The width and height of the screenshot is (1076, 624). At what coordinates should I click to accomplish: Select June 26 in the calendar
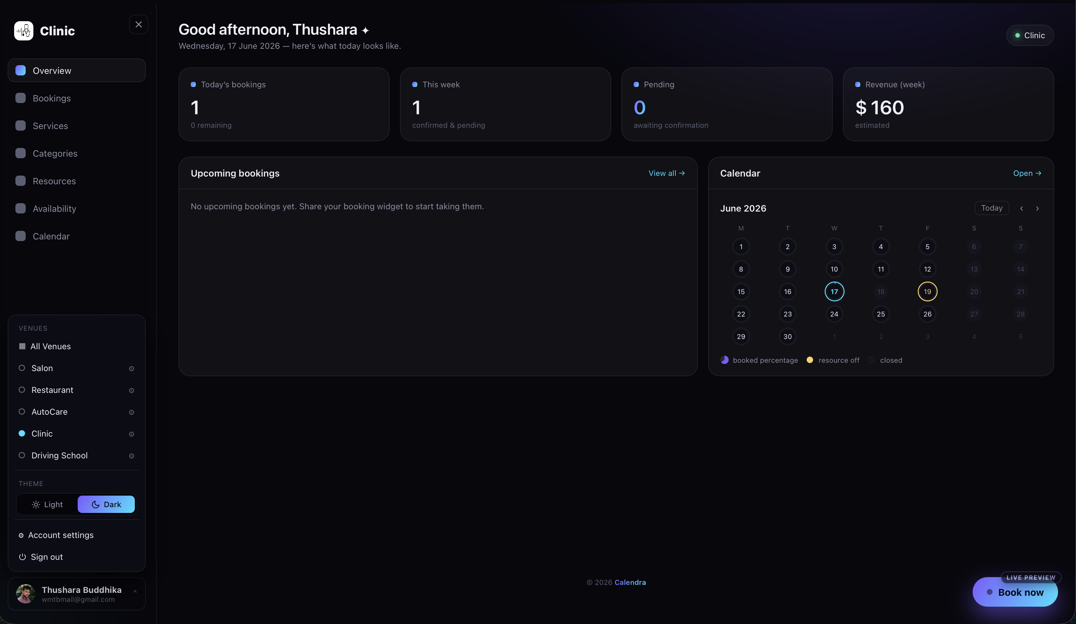pos(927,314)
